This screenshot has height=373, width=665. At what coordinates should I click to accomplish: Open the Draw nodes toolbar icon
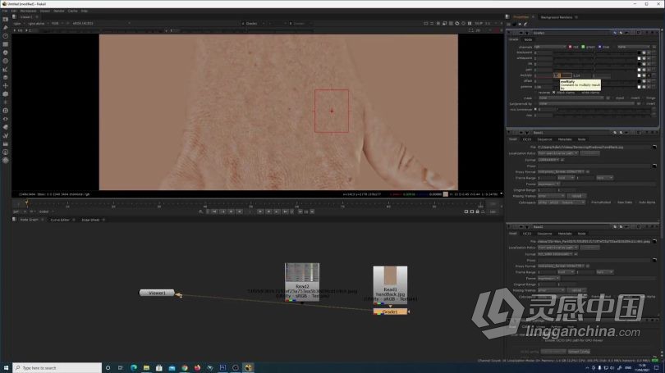click(x=6, y=28)
